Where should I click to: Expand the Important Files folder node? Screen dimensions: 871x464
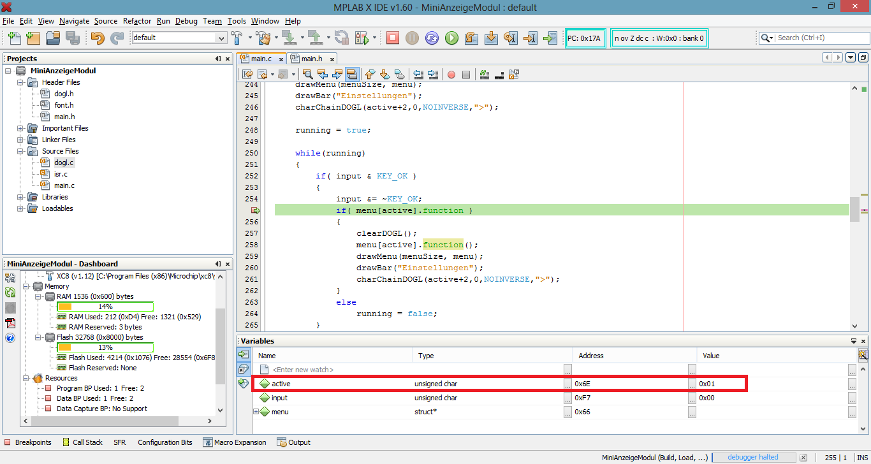[20, 128]
